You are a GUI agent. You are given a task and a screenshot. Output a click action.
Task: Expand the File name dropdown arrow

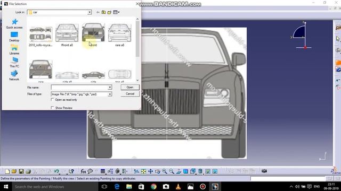(x=110, y=87)
